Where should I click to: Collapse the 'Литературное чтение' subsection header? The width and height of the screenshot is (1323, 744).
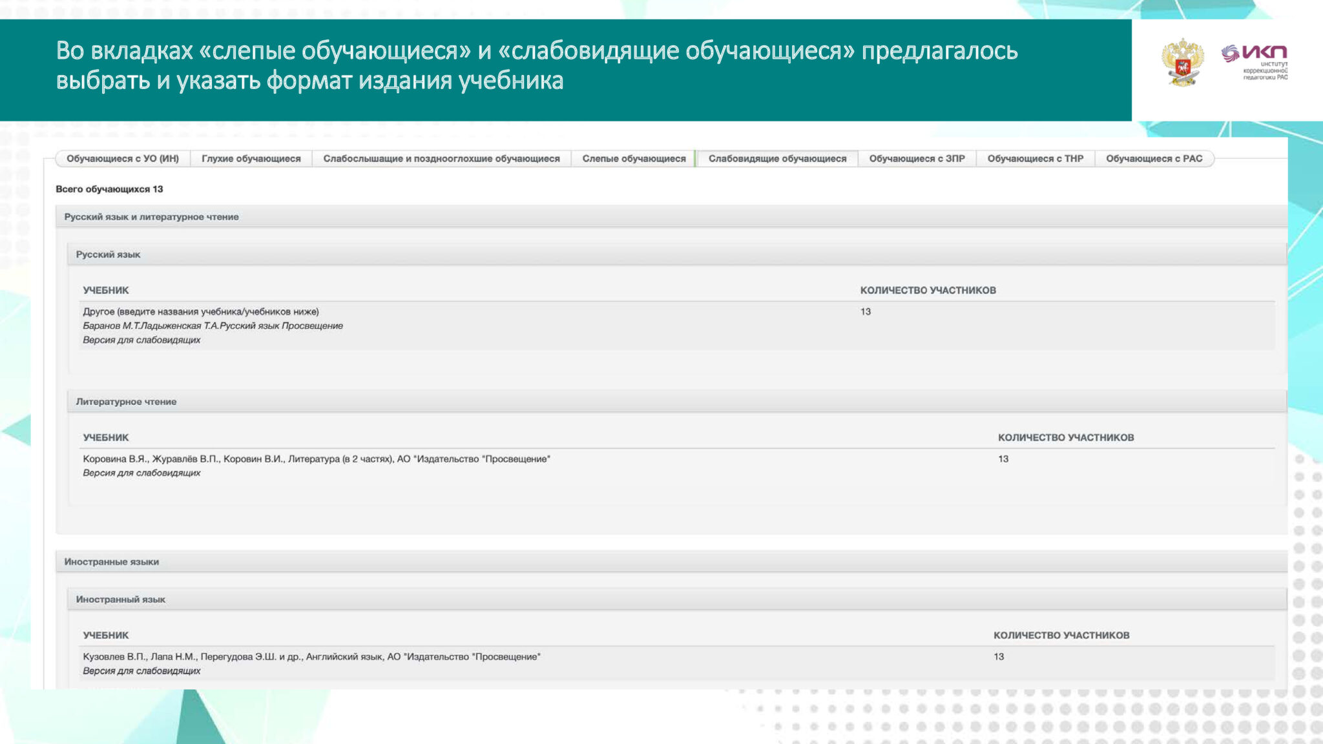[x=677, y=401]
